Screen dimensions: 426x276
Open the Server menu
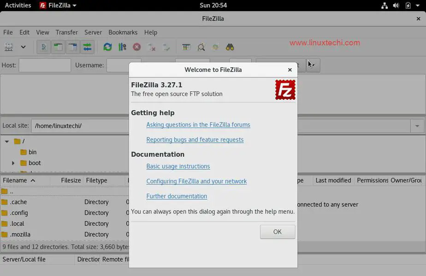point(93,32)
